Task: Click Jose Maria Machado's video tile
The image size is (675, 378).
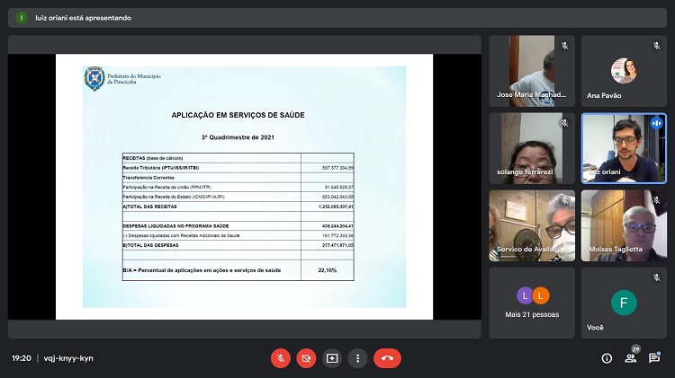Action: coord(533,70)
